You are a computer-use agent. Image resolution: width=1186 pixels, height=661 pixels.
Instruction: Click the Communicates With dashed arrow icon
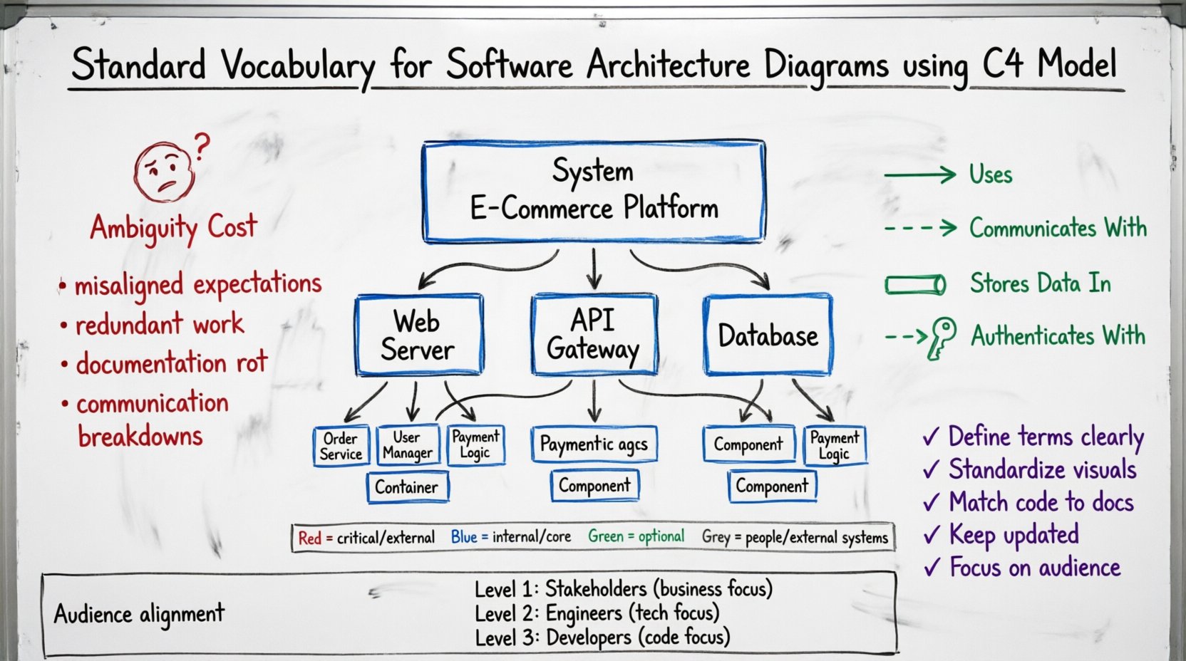tap(919, 228)
